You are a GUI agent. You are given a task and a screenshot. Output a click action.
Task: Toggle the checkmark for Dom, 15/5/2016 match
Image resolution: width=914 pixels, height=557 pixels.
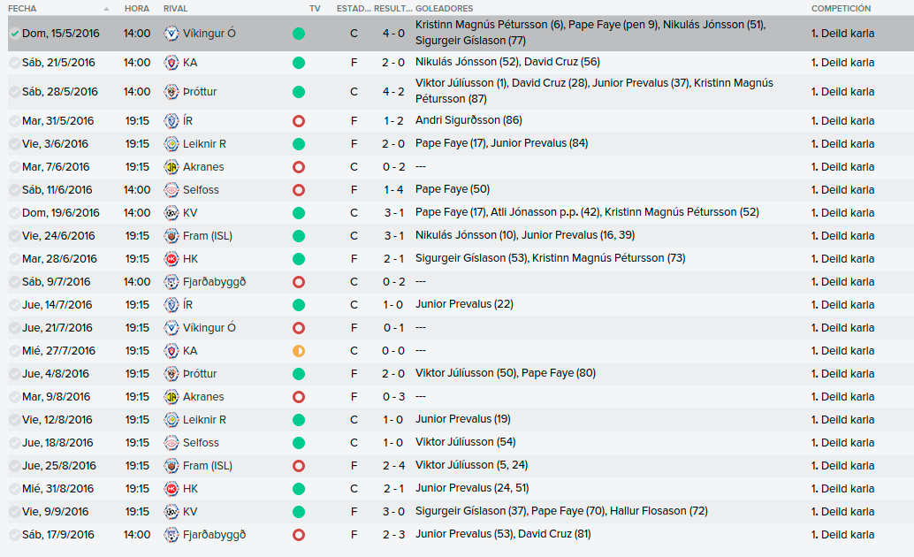point(14,34)
